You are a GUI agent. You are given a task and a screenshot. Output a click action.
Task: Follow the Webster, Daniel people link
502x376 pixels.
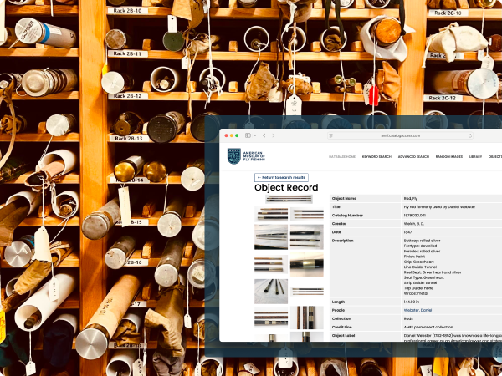tap(346, 308)
